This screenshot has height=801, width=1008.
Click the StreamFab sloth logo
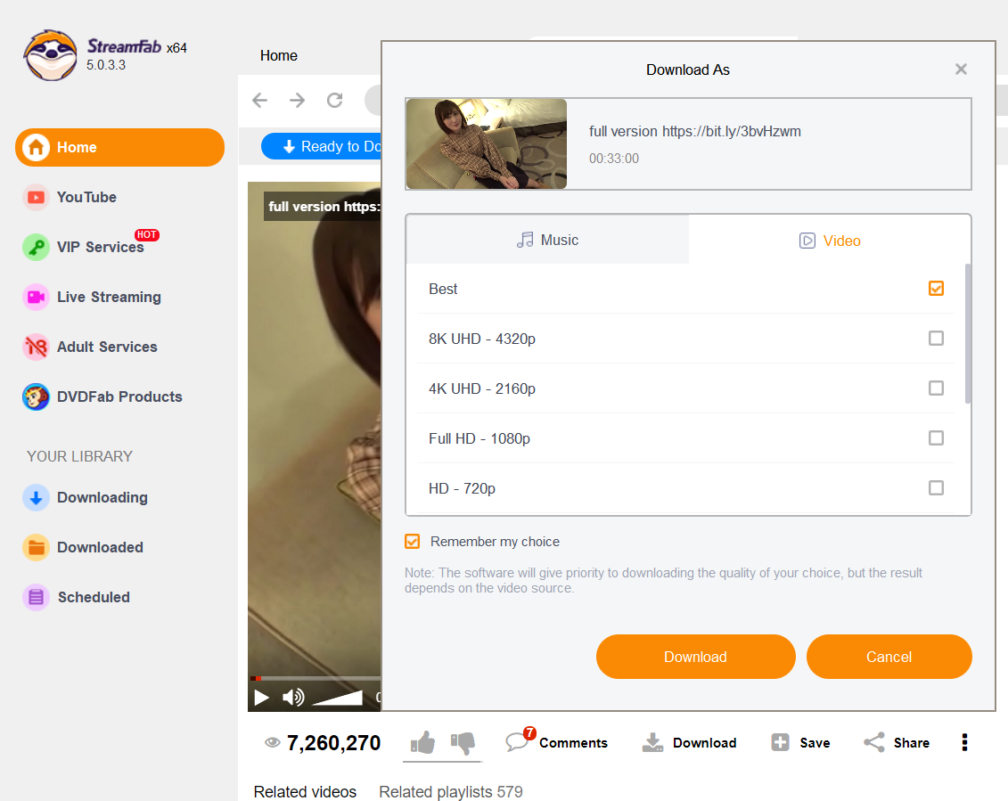(x=50, y=55)
